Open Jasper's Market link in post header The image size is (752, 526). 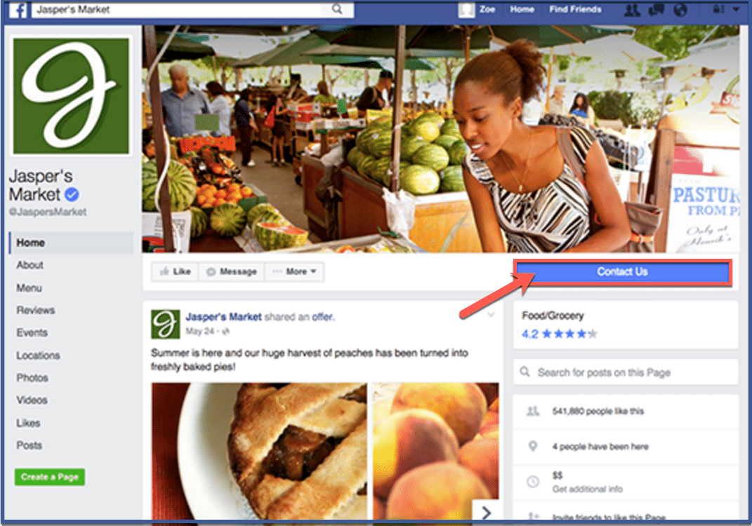pos(223,317)
